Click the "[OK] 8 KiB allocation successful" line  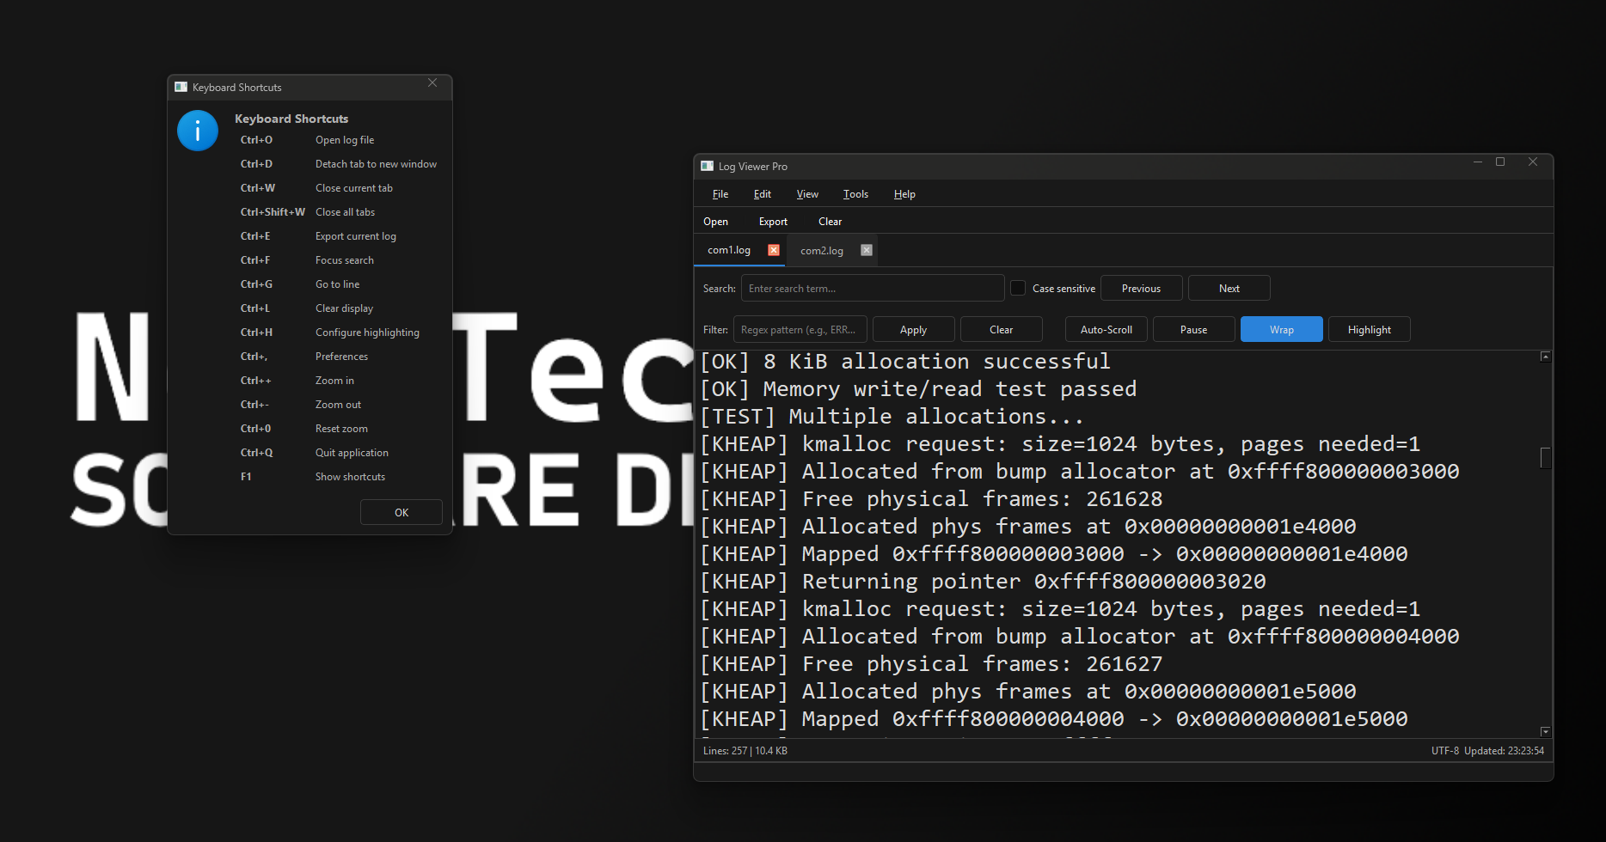tap(905, 362)
